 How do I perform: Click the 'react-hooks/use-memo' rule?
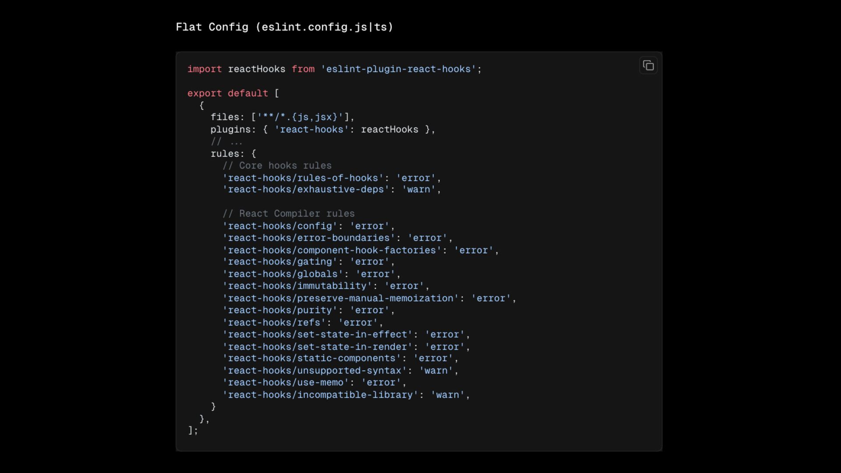[314, 382]
